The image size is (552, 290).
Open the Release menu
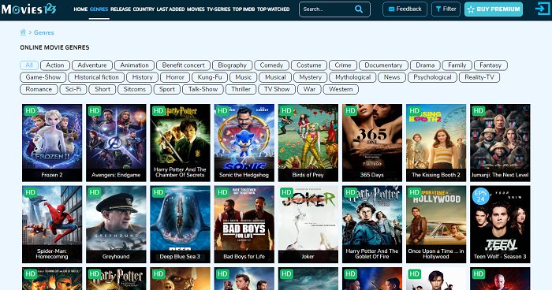coord(121,9)
